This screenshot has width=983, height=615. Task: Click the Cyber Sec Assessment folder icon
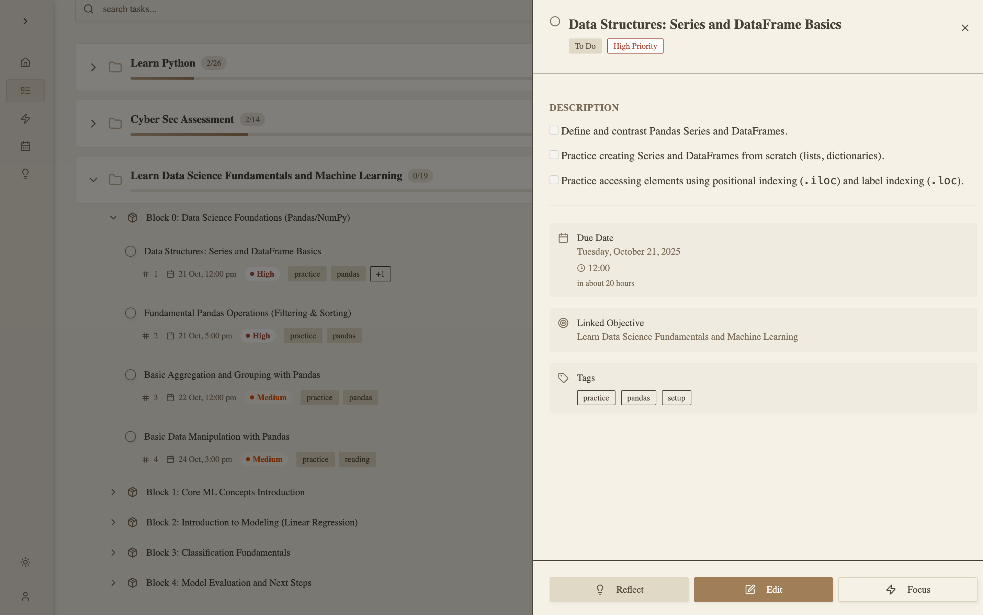click(115, 123)
